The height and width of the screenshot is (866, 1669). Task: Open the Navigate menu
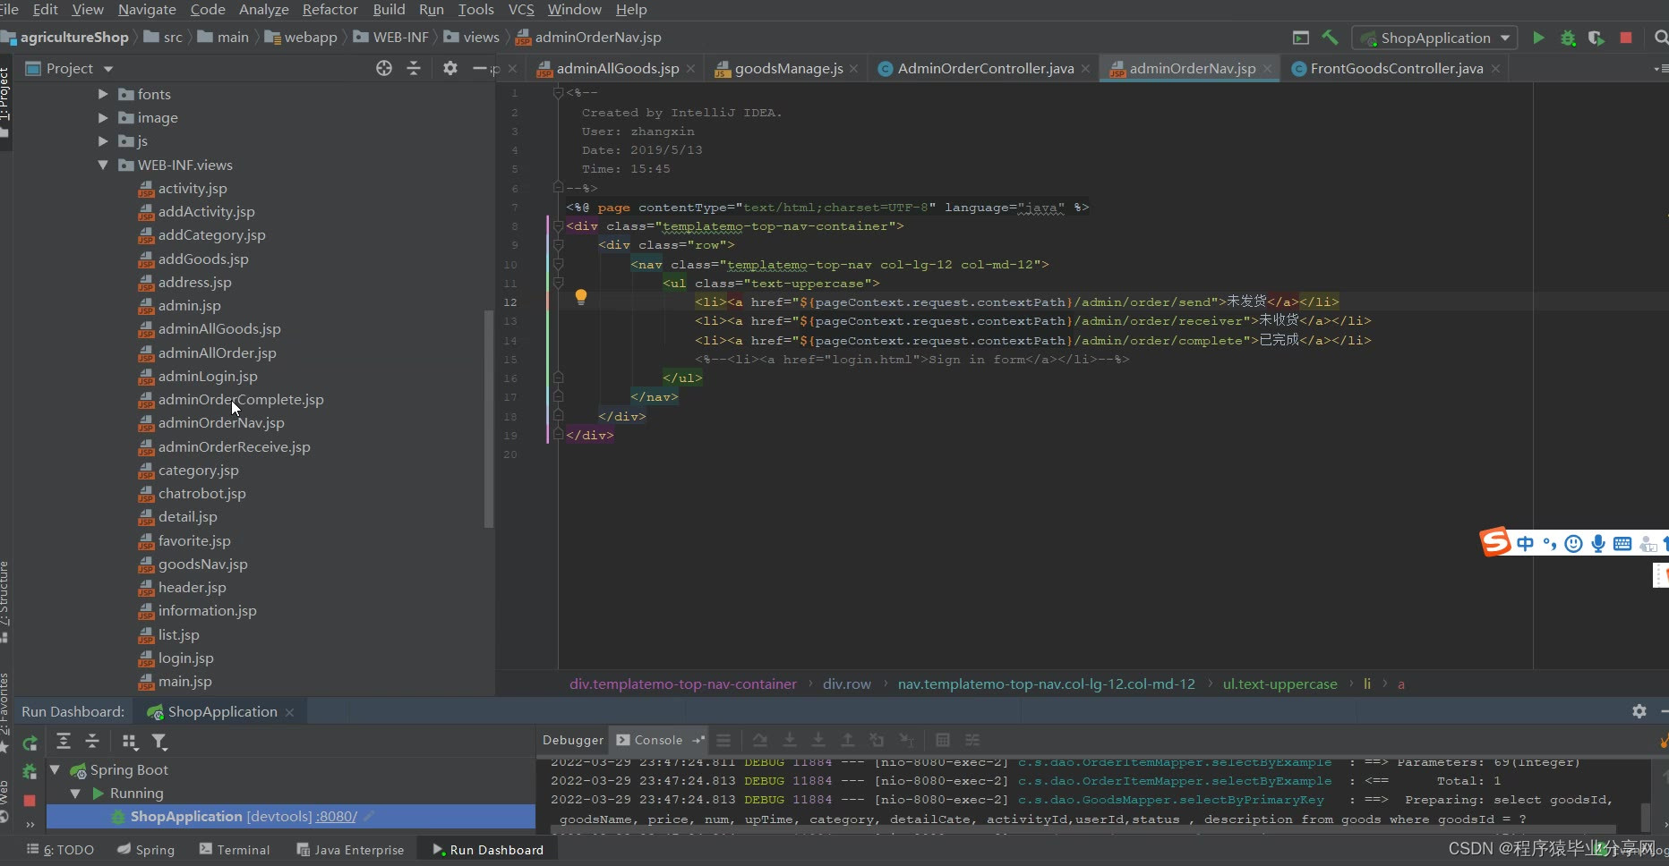pos(147,10)
